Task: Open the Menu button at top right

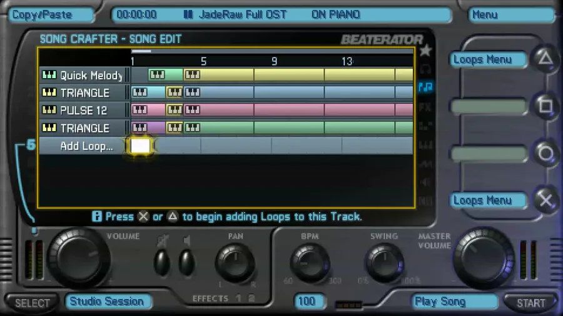Action: pyautogui.click(x=511, y=15)
